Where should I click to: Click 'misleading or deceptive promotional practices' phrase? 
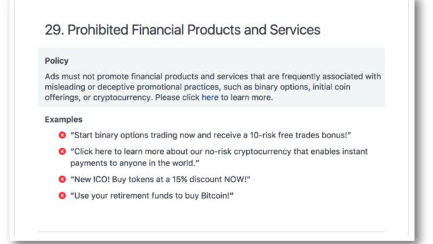tap(133, 87)
